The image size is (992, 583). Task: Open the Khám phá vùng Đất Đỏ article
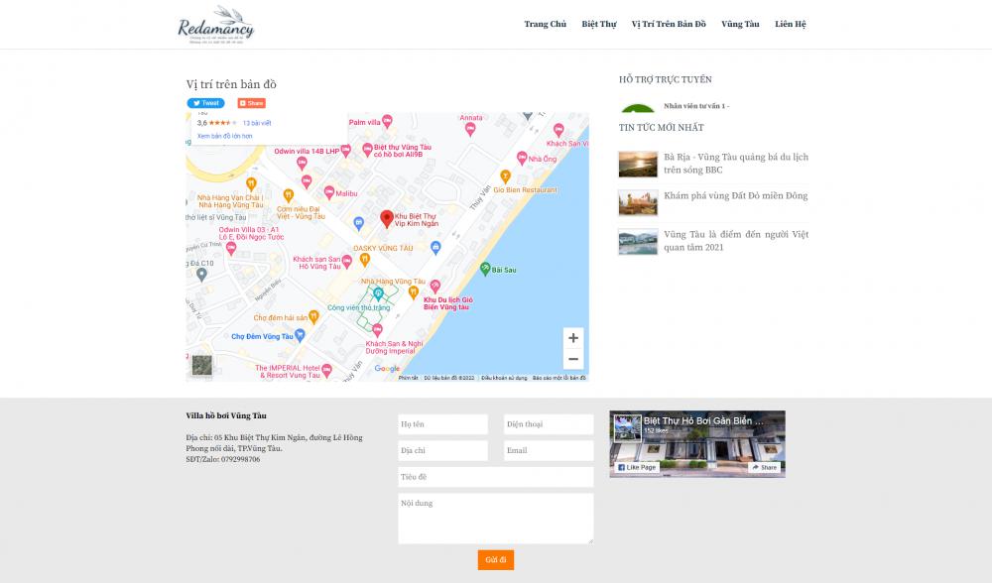click(x=735, y=196)
